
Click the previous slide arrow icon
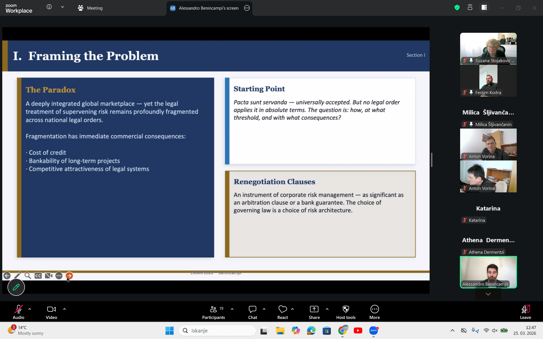[x=7, y=276]
